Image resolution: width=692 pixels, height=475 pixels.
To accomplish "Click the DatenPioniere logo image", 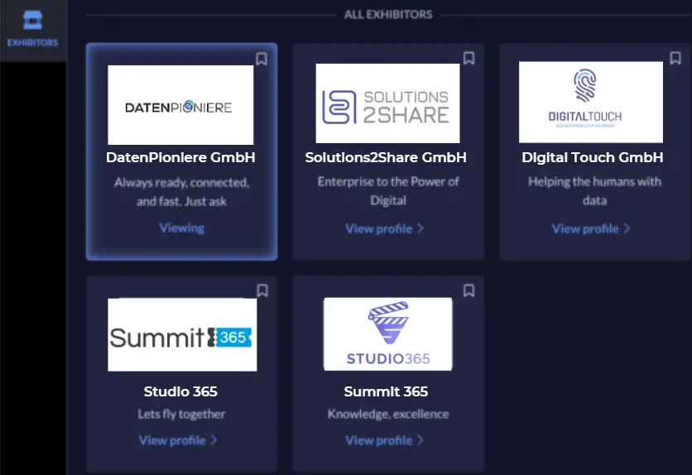I will pyautogui.click(x=180, y=105).
